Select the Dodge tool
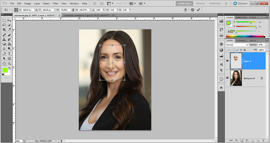 click(9, 49)
